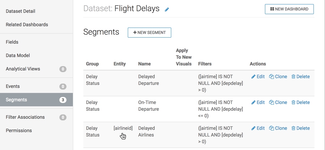
Task: Delete the Delayed Airlines segment
Action: tap(300, 128)
